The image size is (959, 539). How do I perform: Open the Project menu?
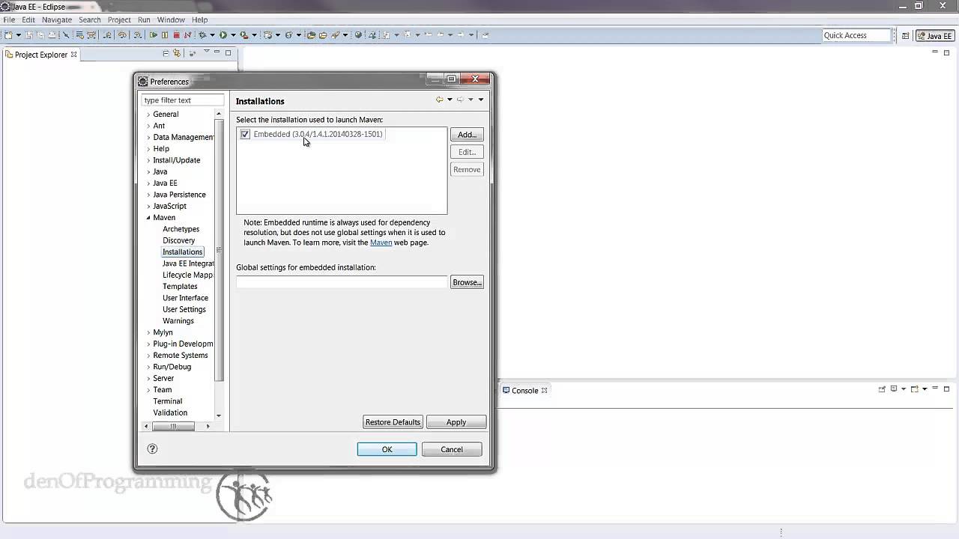[x=119, y=19]
